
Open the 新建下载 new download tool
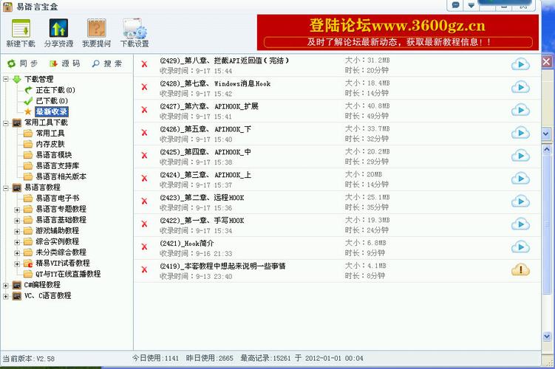pyautogui.click(x=21, y=33)
